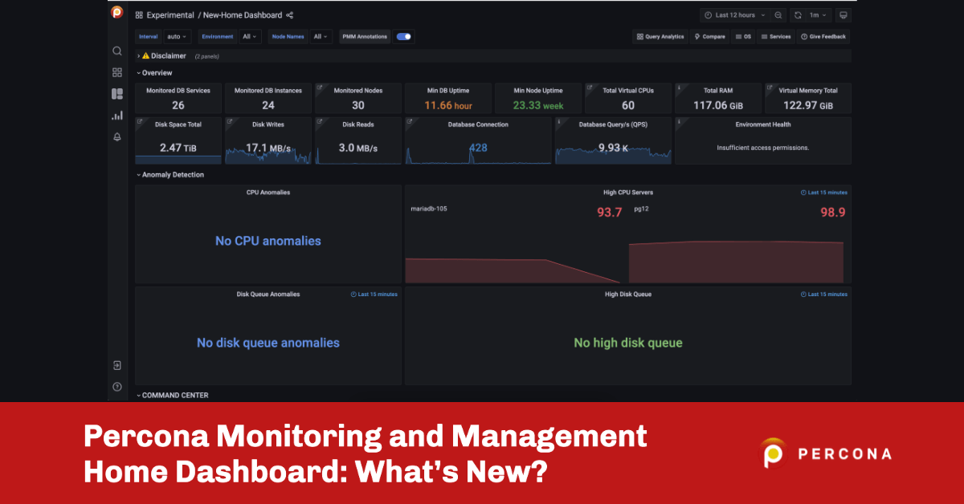Screen dimensions: 964x504
Task: Click Last 15 minutes on High CPU Servers panel
Action: [x=824, y=193]
